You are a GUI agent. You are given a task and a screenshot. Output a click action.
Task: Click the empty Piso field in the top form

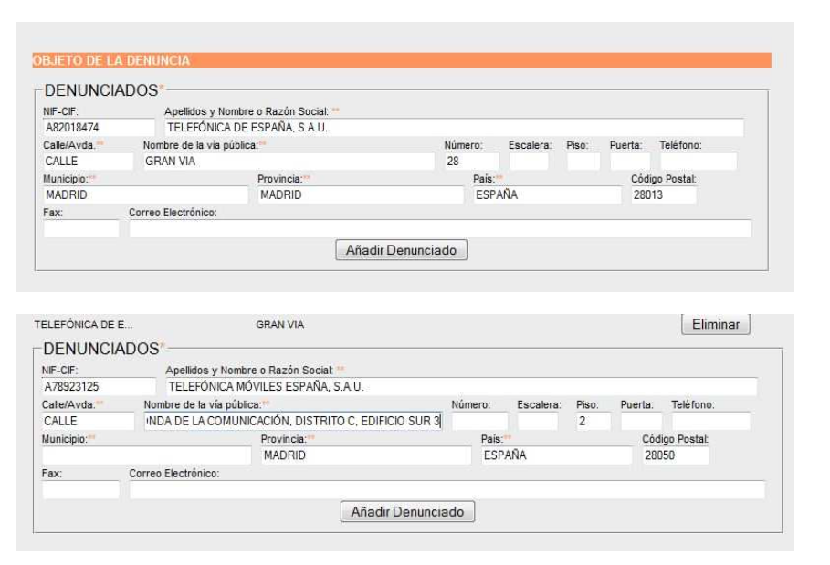(583, 162)
